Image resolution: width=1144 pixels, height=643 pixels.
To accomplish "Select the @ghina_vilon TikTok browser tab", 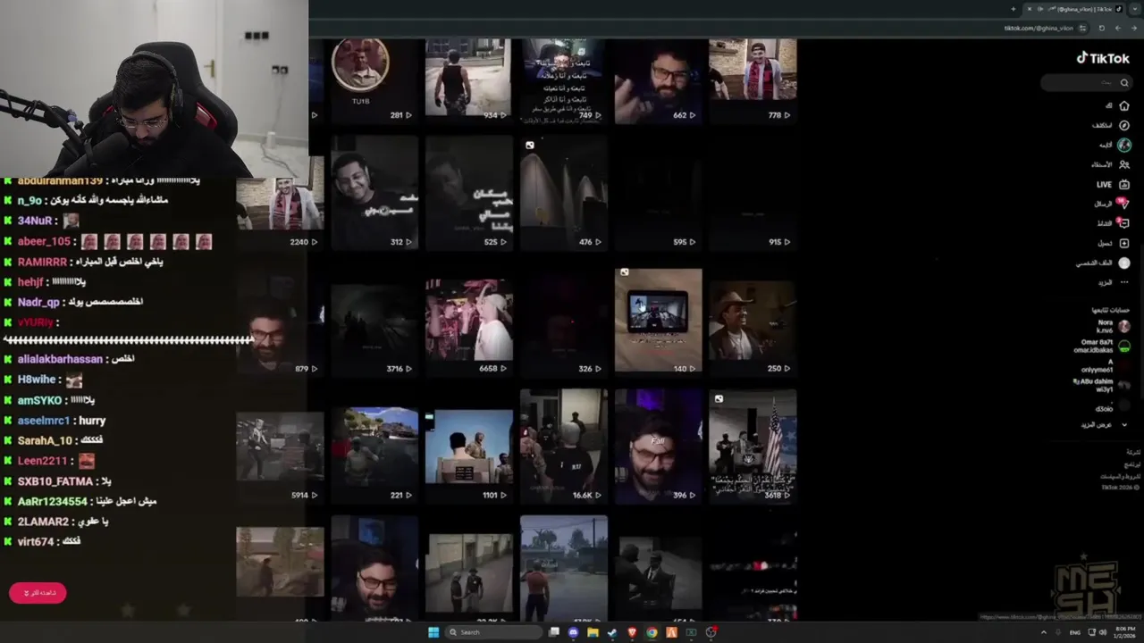I will pos(1072,9).
